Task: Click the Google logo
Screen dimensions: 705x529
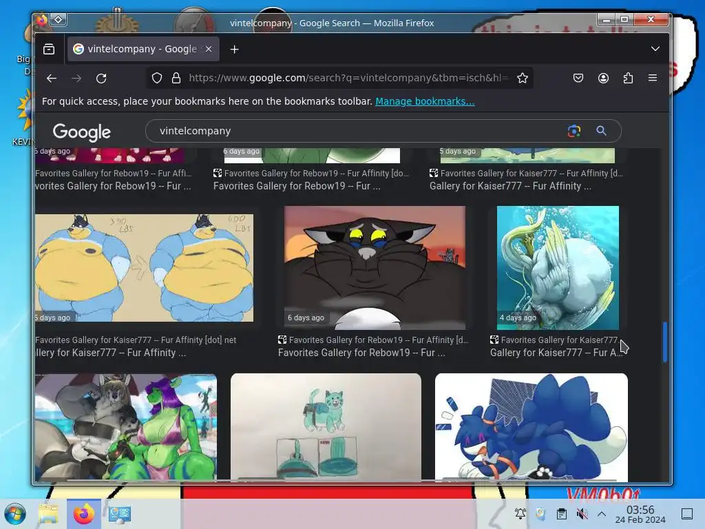Action: (x=81, y=132)
